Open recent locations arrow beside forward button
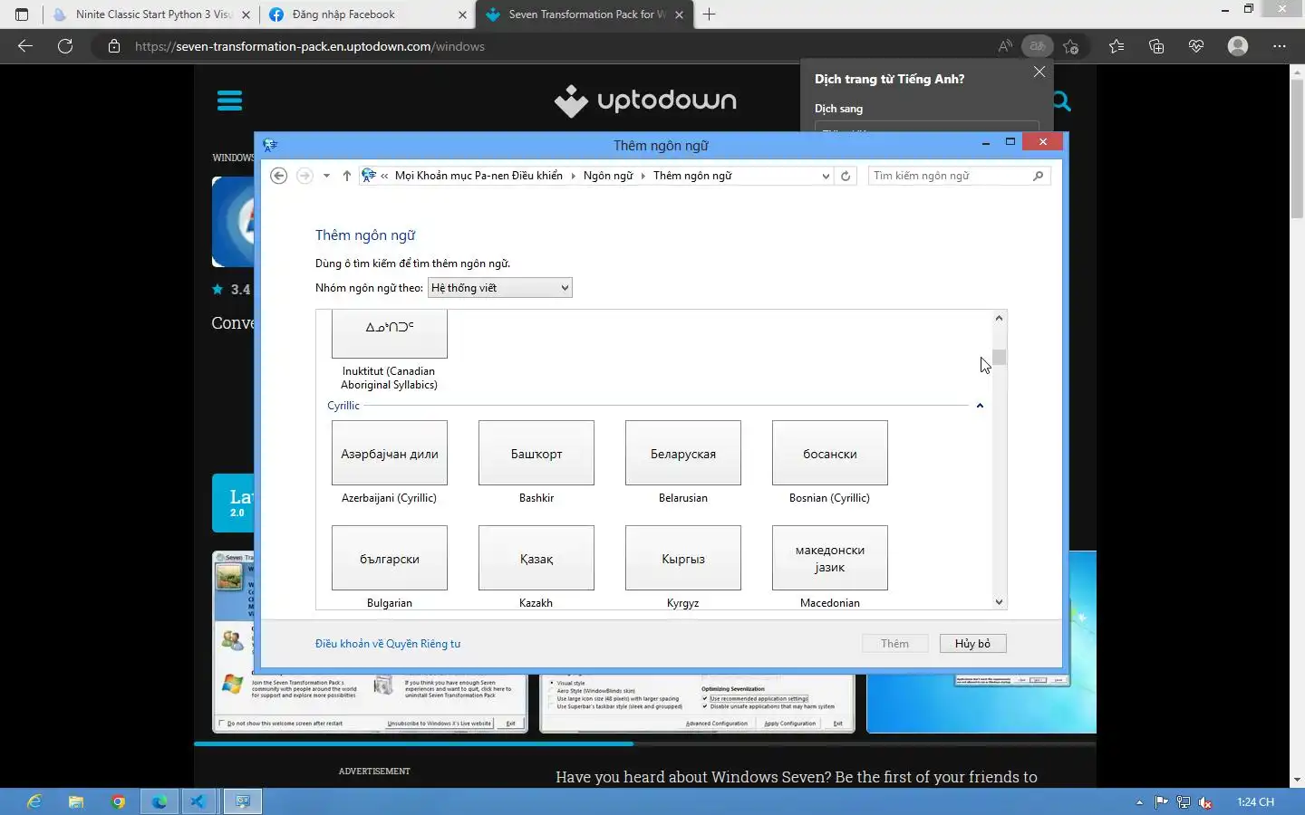This screenshot has height=815, width=1305. click(326, 176)
